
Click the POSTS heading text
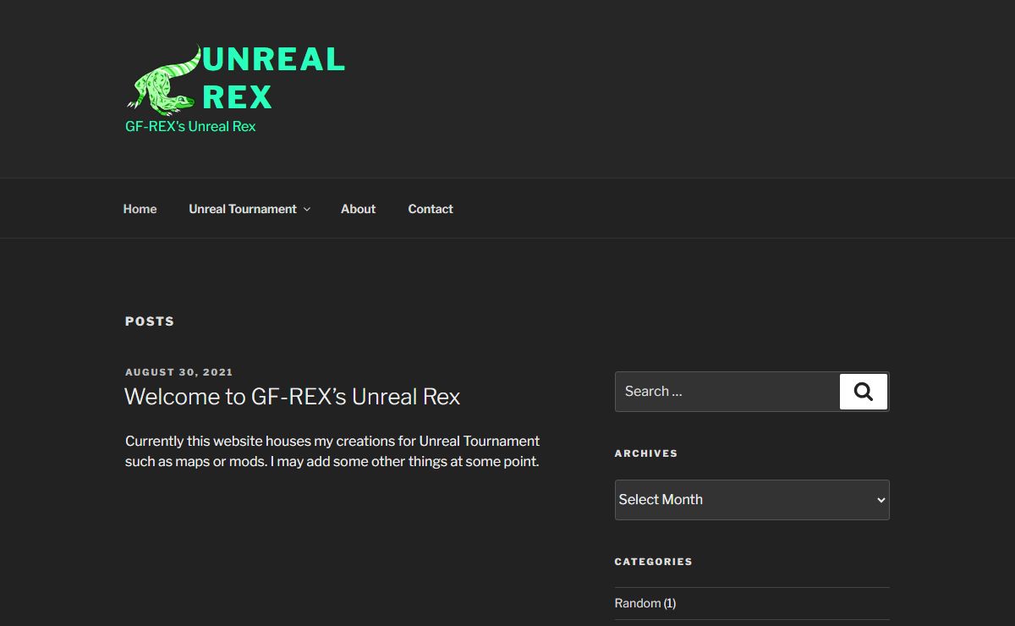pyautogui.click(x=150, y=321)
